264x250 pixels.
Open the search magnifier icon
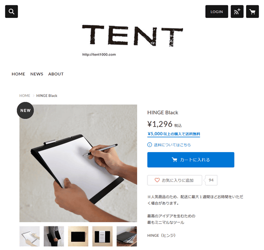(x=11, y=12)
